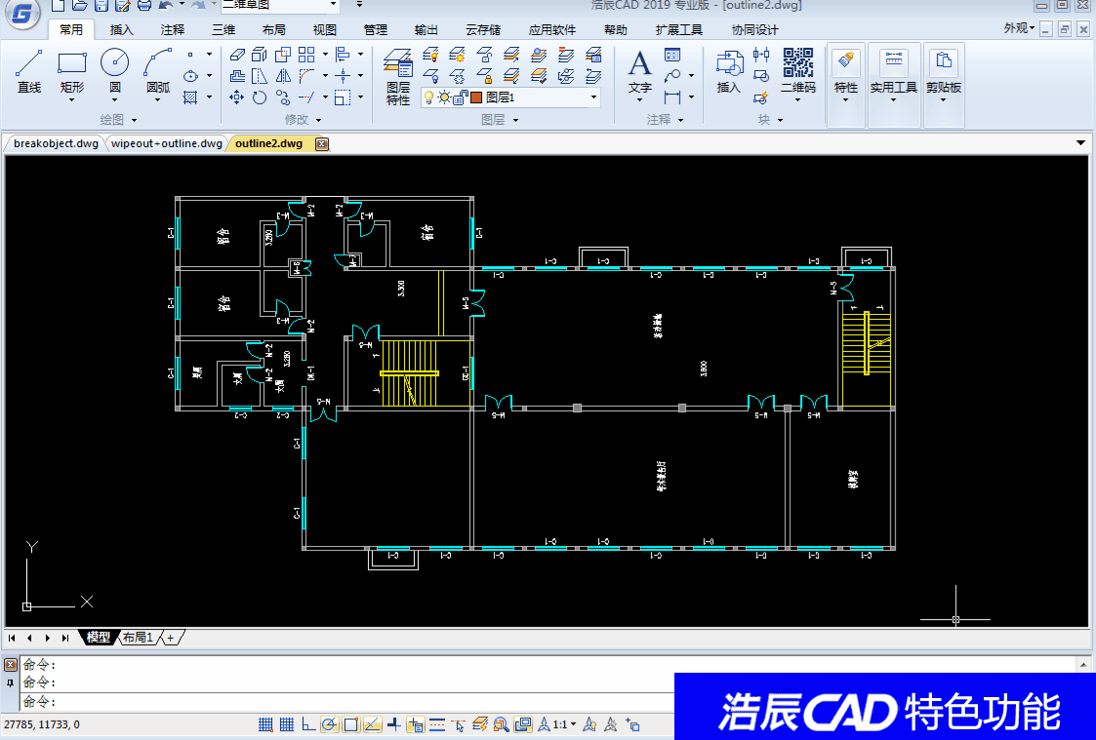Expand the 绘图 panel arrow
This screenshot has height=740, width=1096.
134,120
